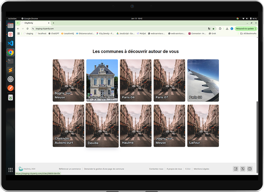Open the Distance calcul bookmark

click(85, 33)
